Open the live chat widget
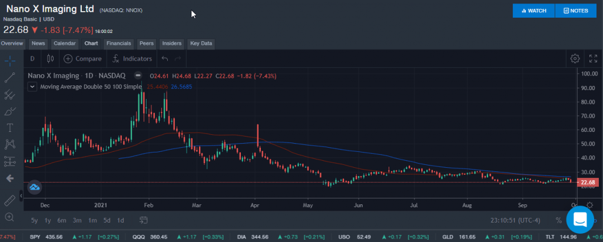Viewport: 603px width, 242px height. [580, 220]
